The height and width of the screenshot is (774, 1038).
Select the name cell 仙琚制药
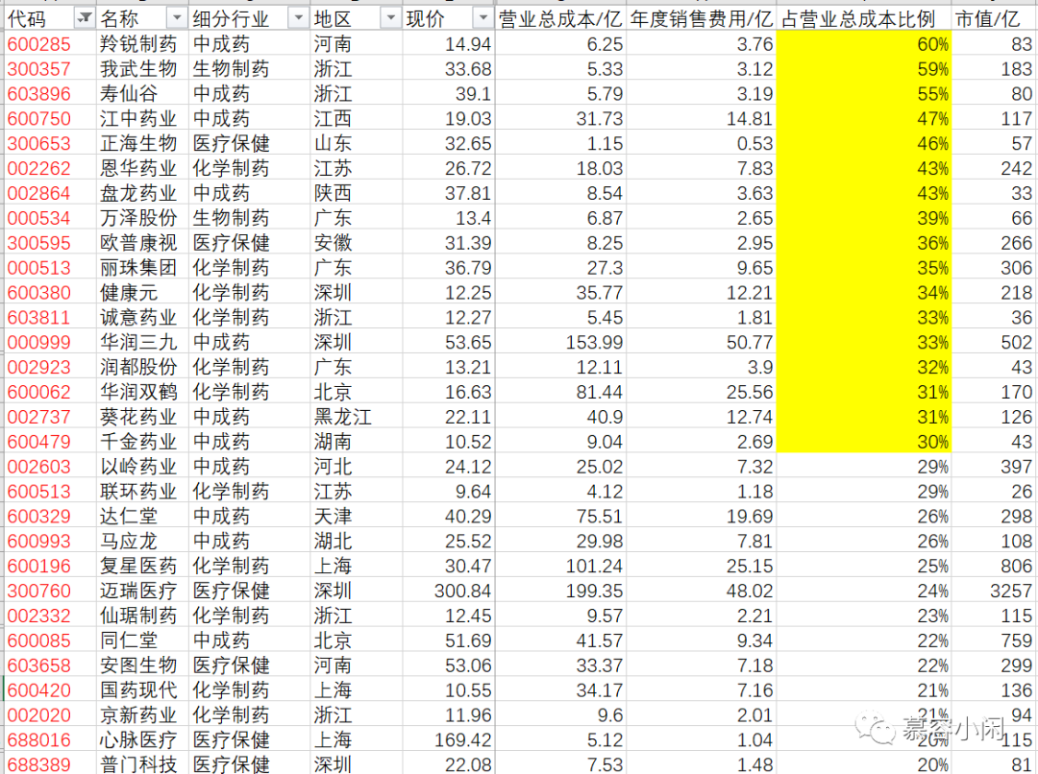142,616
